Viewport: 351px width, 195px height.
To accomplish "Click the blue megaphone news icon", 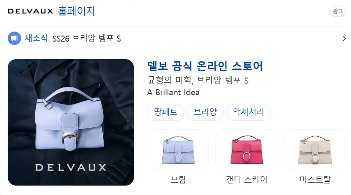I will pos(14,38).
